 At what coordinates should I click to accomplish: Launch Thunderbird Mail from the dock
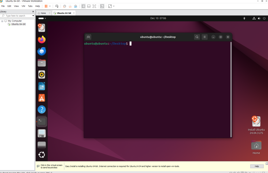pyautogui.click(x=42, y=51)
